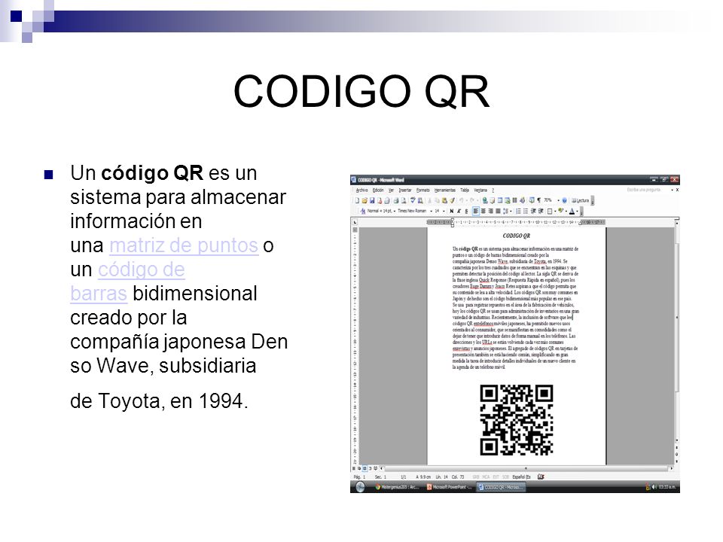Click the spelling status book icon in status bar
Image resolution: width=723 pixels, height=542 pixels.
pyautogui.click(x=541, y=477)
